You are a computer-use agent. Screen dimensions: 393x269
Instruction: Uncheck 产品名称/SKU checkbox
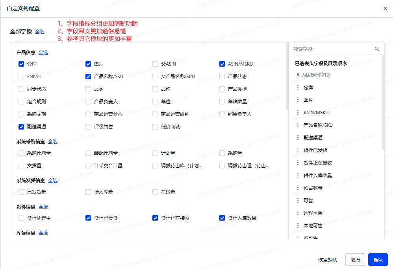click(x=88, y=77)
